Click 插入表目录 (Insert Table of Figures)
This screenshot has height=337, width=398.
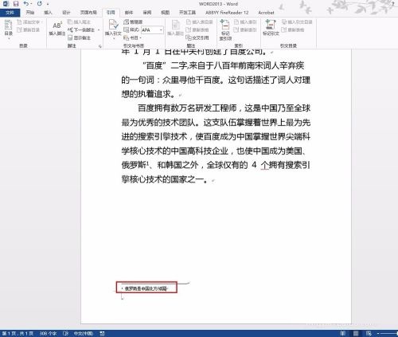point(200,22)
